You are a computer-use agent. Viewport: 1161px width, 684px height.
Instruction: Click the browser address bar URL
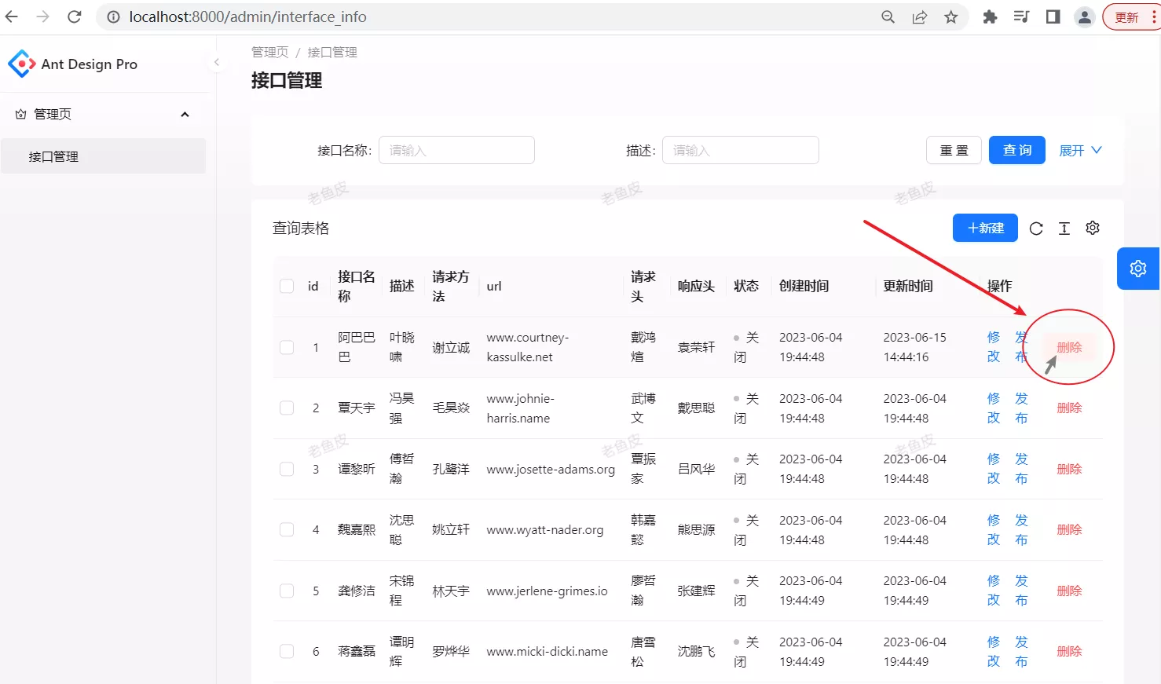pyautogui.click(x=247, y=16)
